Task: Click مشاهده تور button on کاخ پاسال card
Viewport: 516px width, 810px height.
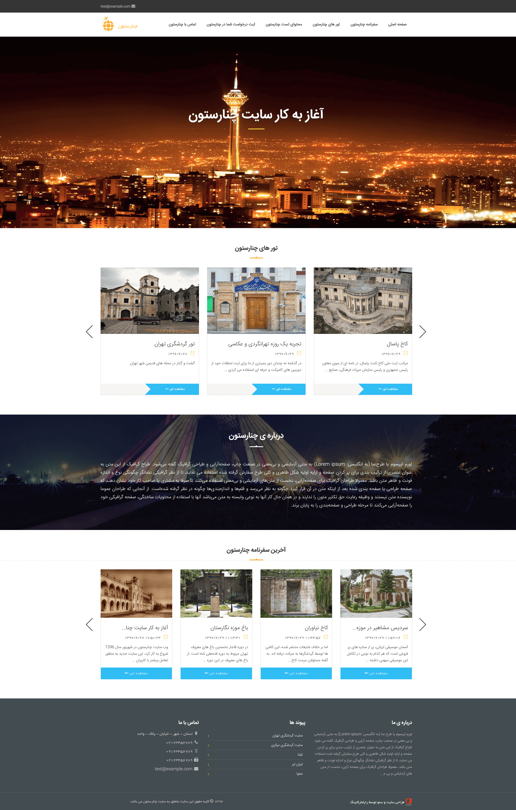Action: pos(388,389)
